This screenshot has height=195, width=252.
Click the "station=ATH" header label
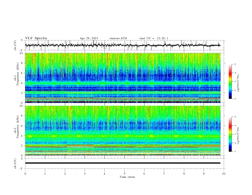click(x=118, y=38)
